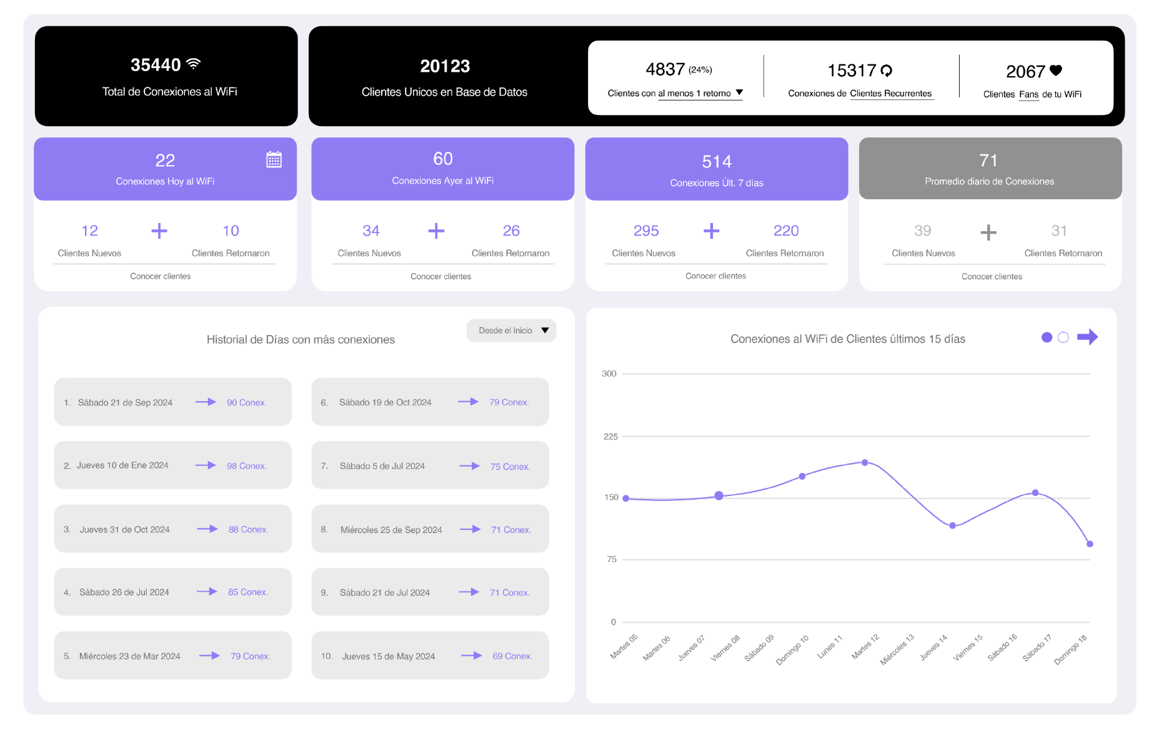Click the refresh icon next to 15317
The height and width of the screenshot is (729, 1159).
pos(886,71)
